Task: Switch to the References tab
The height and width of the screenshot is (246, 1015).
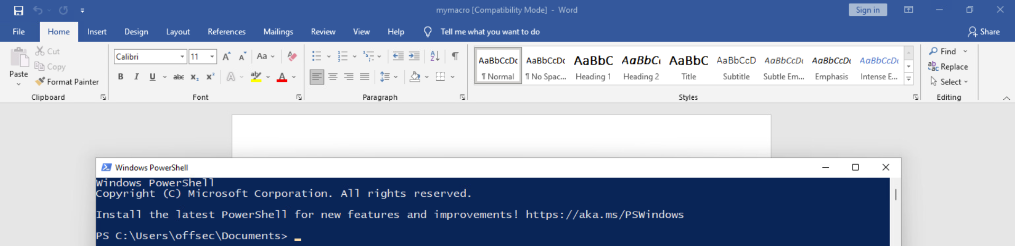Action: pyautogui.click(x=226, y=32)
